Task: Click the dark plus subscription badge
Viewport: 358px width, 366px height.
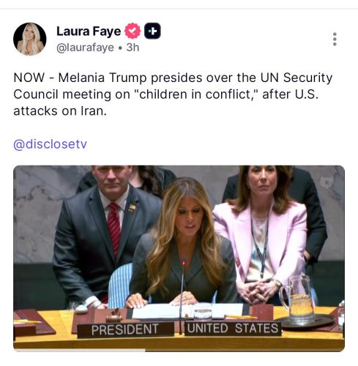Action: pyautogui.click(x=152, y=31)
